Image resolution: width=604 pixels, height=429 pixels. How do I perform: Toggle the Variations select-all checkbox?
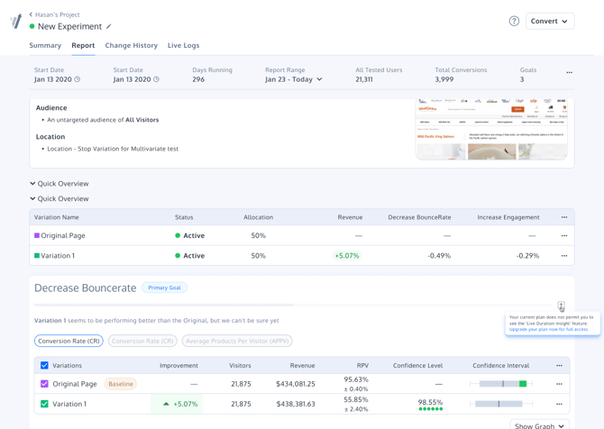(x=44, y=366)
